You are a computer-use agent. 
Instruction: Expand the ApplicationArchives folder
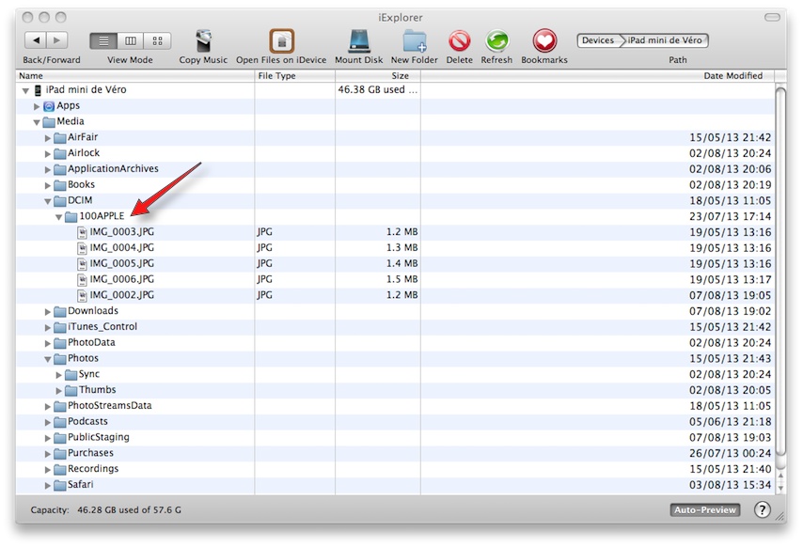[x=48, y=170]
